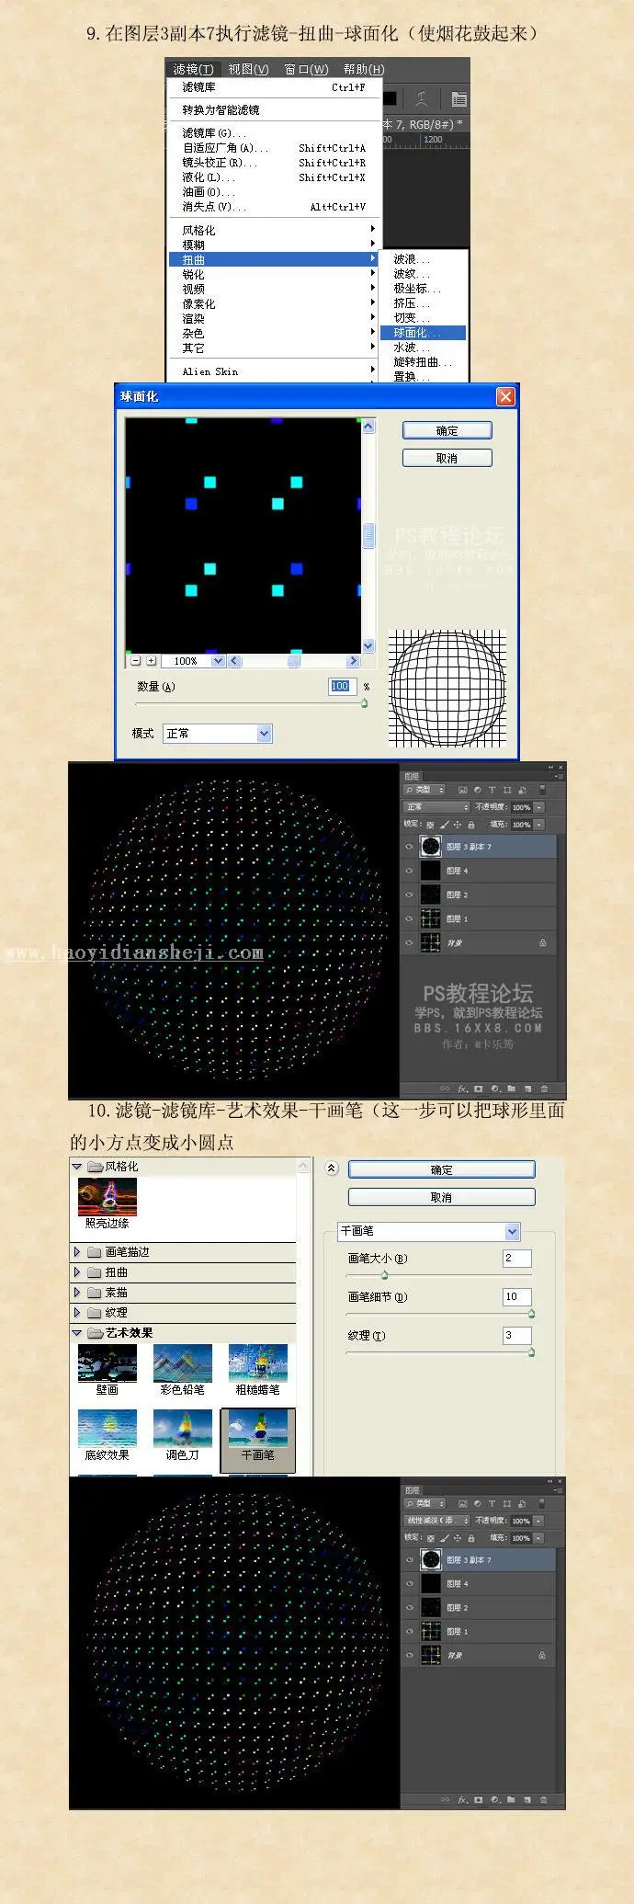Image resolution: width=634 pixels, height=1904 pixels.
Task: Click 取消 button in filter gallery
Action: coord(441,1197)
